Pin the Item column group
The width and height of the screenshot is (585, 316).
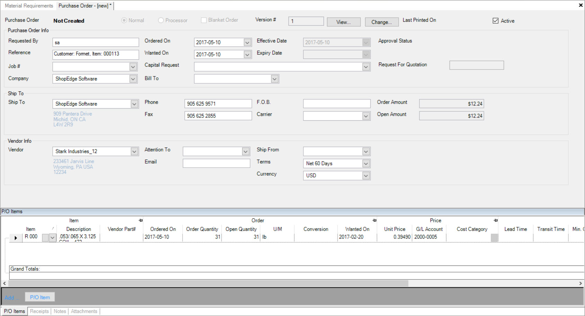[x=141, y=220]
